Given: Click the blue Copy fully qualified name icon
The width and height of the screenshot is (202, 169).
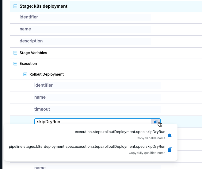Looking at the screenshot, I should tap(170, 149).
